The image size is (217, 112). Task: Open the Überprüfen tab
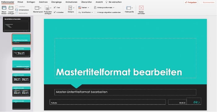[x=86, y=2]
